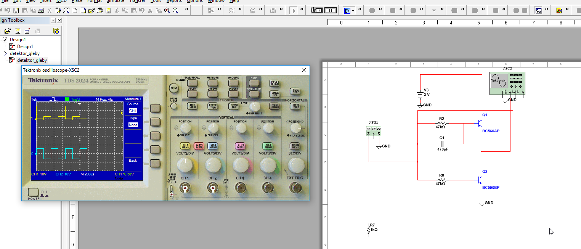Click the zoom in magnifier icon

[x=167, y=11]
